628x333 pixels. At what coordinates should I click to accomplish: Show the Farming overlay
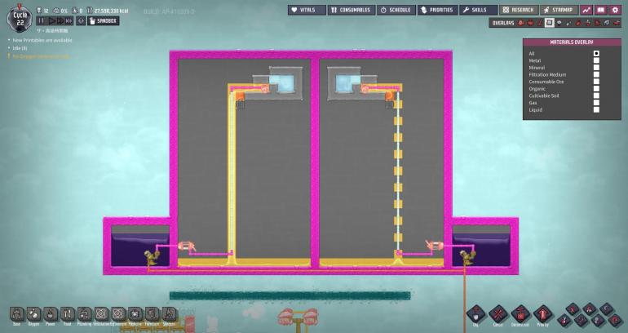[x=607, y=23]
